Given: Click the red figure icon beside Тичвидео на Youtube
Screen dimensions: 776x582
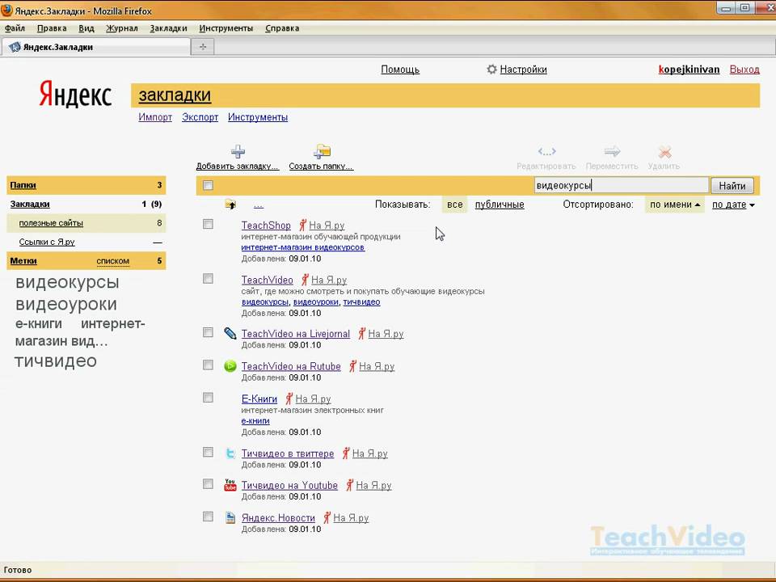Looking at the screenshot, I should pos(350,485).
